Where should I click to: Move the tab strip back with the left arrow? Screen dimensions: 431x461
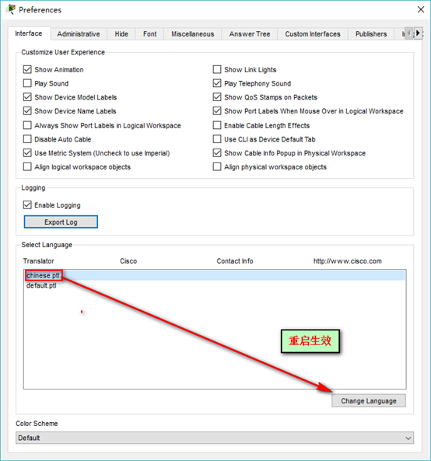[x=409, y=33]
